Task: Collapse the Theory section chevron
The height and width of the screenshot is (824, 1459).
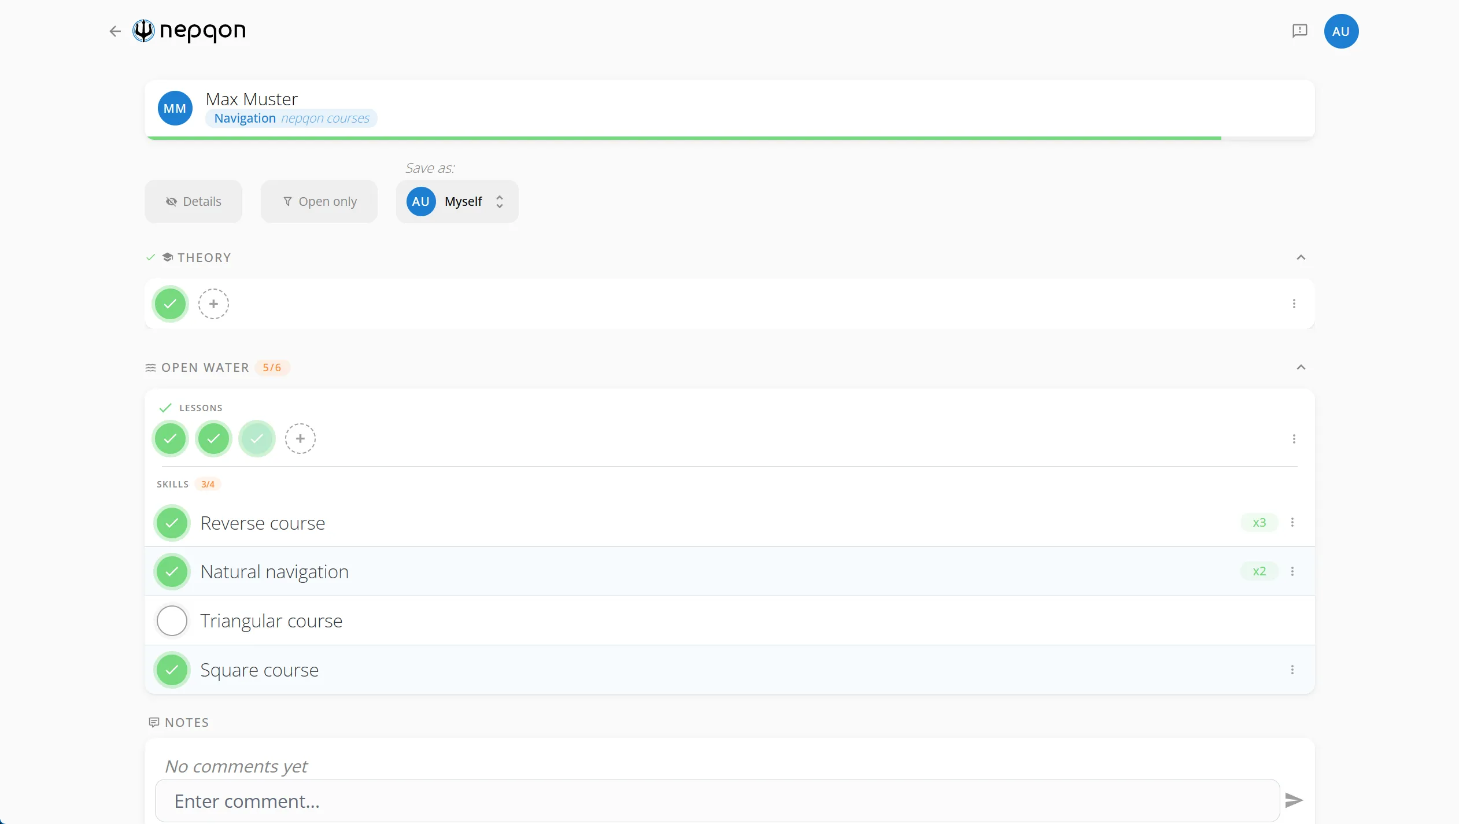Action: [1301, 257]
